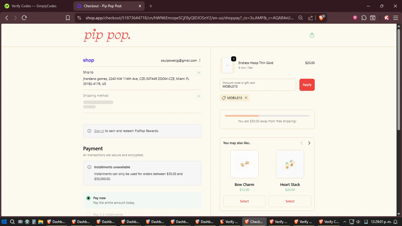The height and width of the screenshot is (226, 402).
Task: Open the Windows Start menu
Action: 4,222
